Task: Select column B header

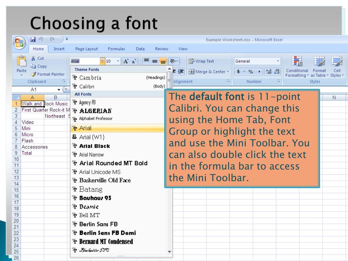Action: click(55, 98)
